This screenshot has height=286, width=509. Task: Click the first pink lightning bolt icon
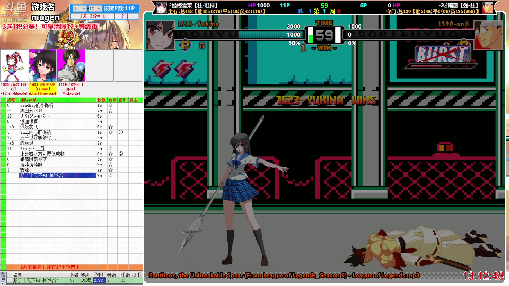(162, 69)
